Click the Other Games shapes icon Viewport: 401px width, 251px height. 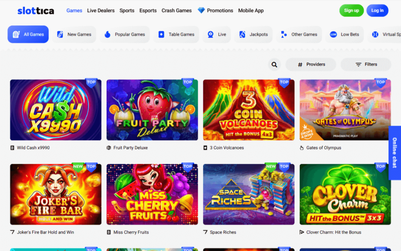pyautogui.click(x=284, y=35)
